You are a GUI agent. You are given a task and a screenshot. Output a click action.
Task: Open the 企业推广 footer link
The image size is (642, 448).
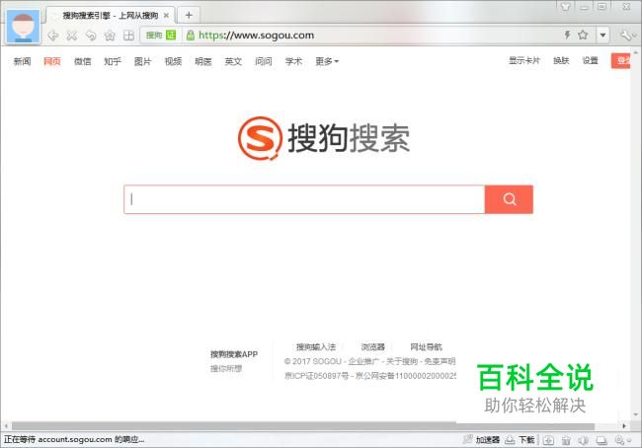point(363,361)
